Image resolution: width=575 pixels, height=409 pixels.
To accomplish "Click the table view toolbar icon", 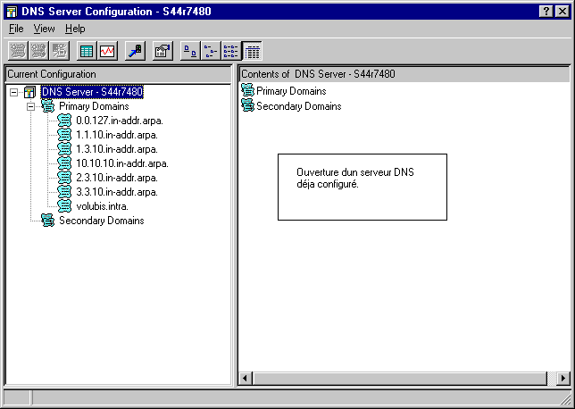I will tap(87, 51).
